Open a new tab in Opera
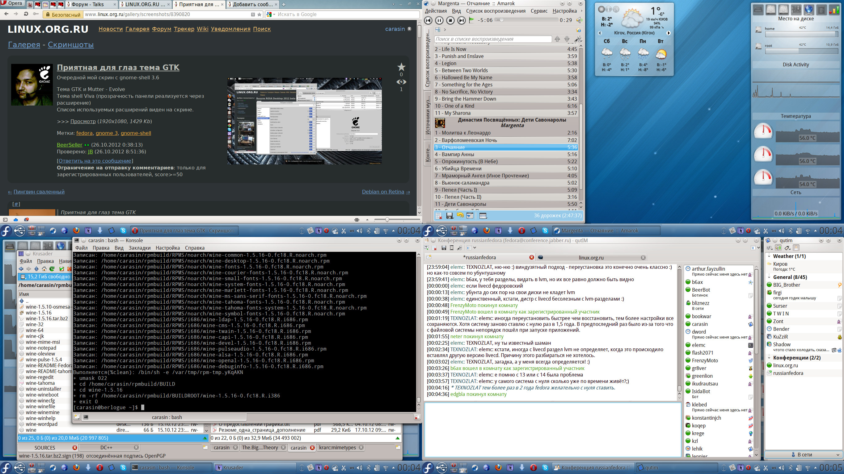The height and width of the screenshot is (474, 844). (x=284, y=4)
